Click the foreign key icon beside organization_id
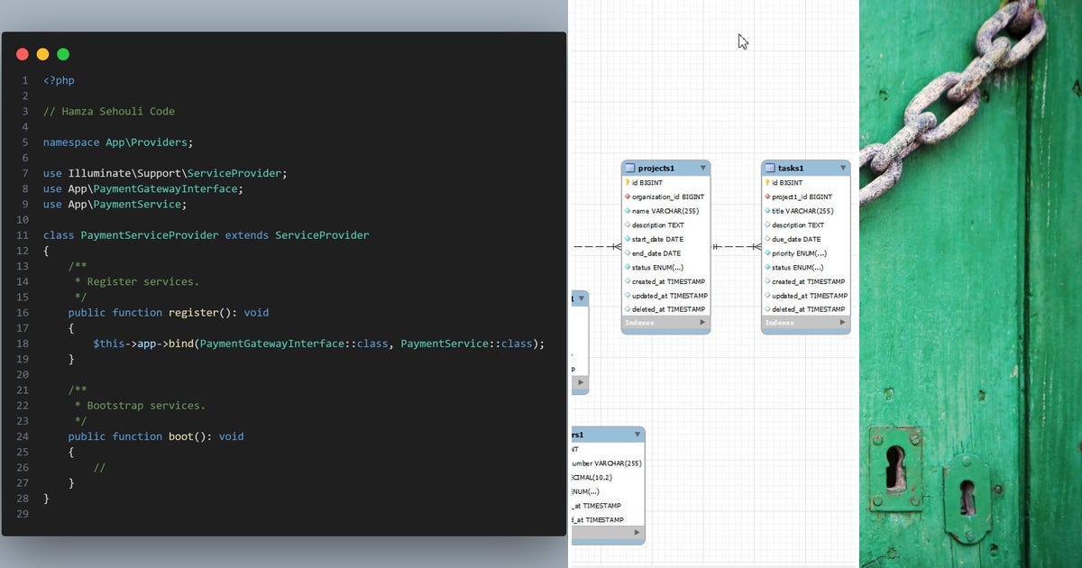1082x568 pixels. pos(629,197)
